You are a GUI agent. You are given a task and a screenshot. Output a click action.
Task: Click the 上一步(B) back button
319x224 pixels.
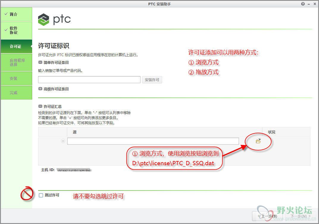click(x=267, y=216)
